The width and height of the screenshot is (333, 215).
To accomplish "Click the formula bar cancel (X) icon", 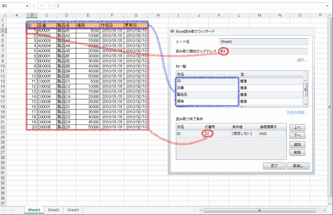I will 42,6.
